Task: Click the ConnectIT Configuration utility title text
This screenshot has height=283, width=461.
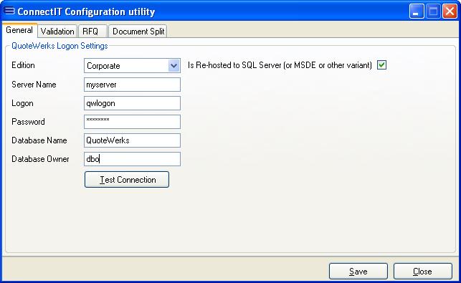Action: coord(86,11)
